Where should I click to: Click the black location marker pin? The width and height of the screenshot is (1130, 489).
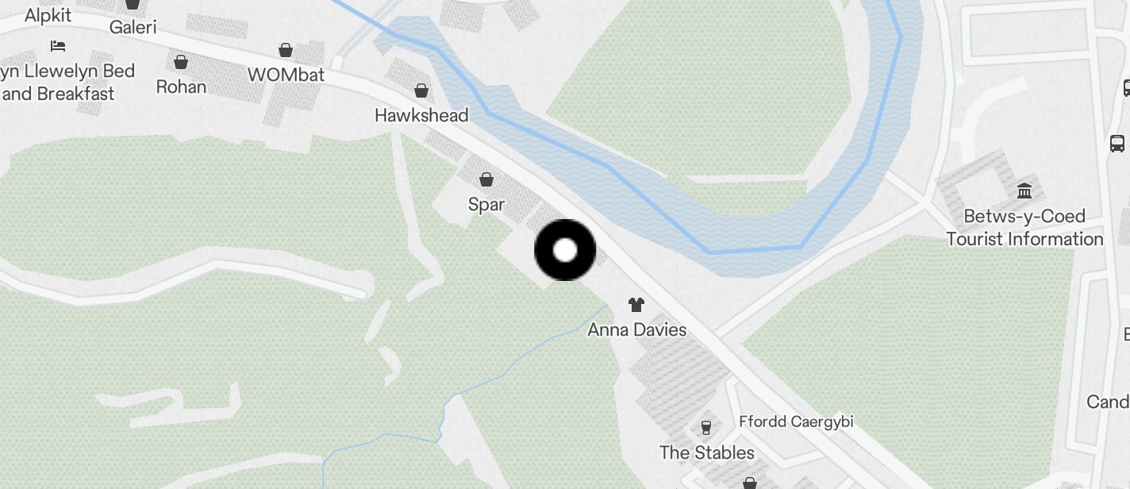[x=565, y=250]
